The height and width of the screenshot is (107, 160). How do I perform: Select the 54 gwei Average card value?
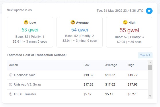(x=79, y=30)
